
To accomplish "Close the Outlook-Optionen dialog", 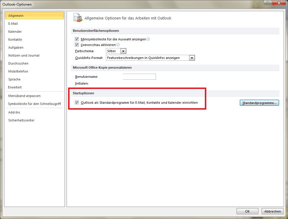I will coord(279,3).
